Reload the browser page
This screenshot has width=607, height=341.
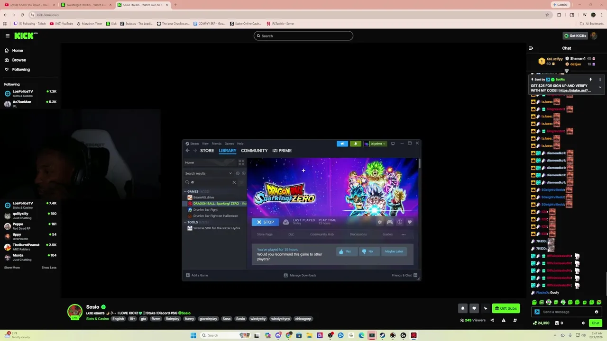[22, 15]
